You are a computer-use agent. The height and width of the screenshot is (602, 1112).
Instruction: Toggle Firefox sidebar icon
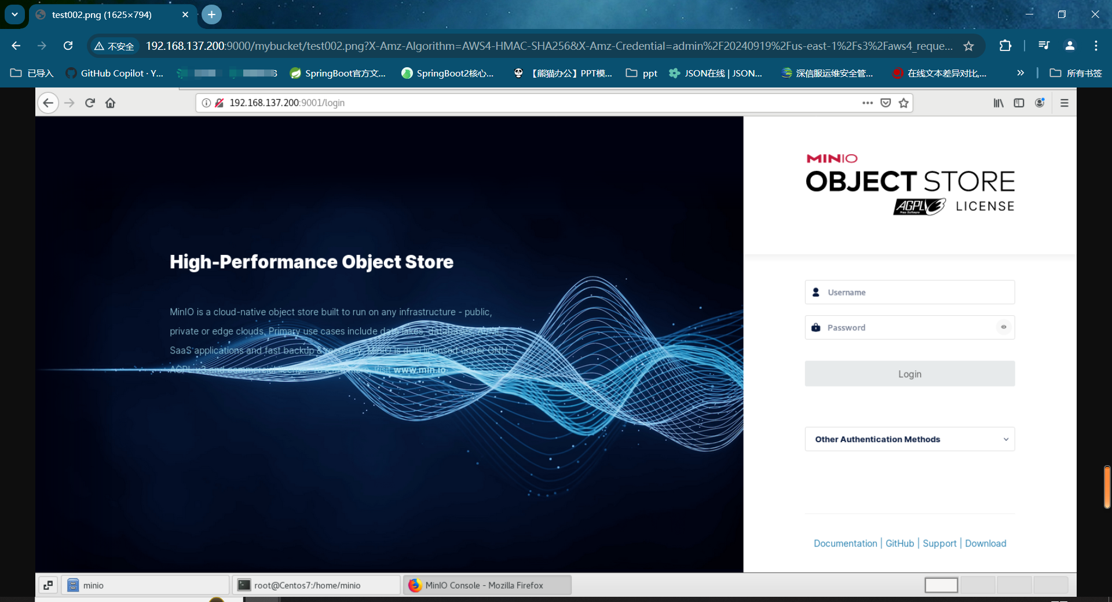pyautogui.click(x=1019, y=103)
